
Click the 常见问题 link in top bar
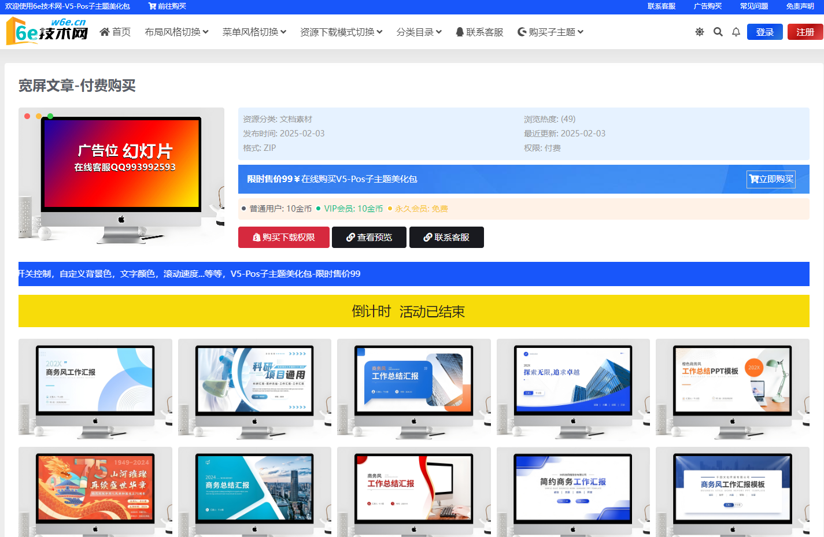coord(754,6)
